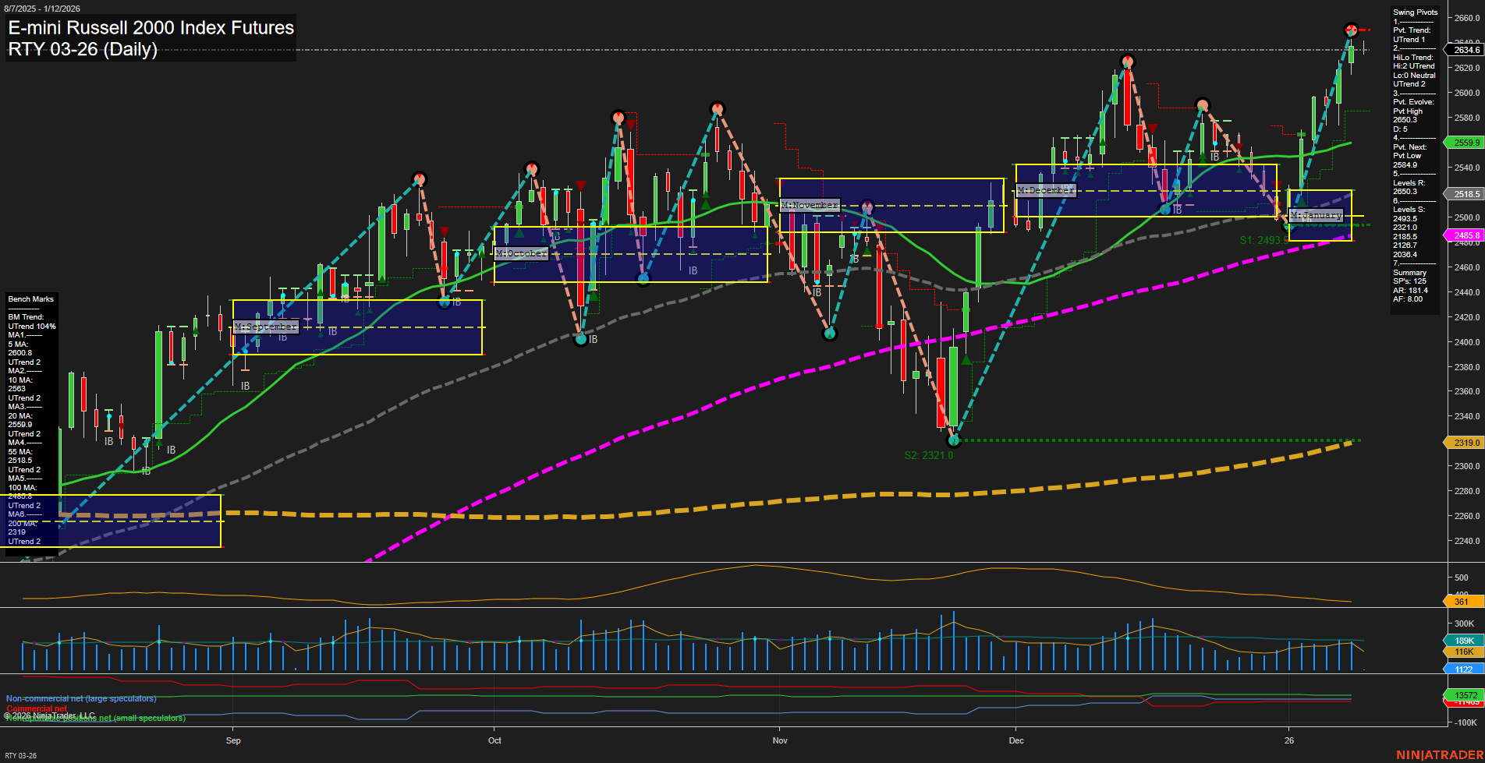Select the yellow 2319.0 support marker
This screenshot has width=1485, height=763.
[x=1465, y=442]
